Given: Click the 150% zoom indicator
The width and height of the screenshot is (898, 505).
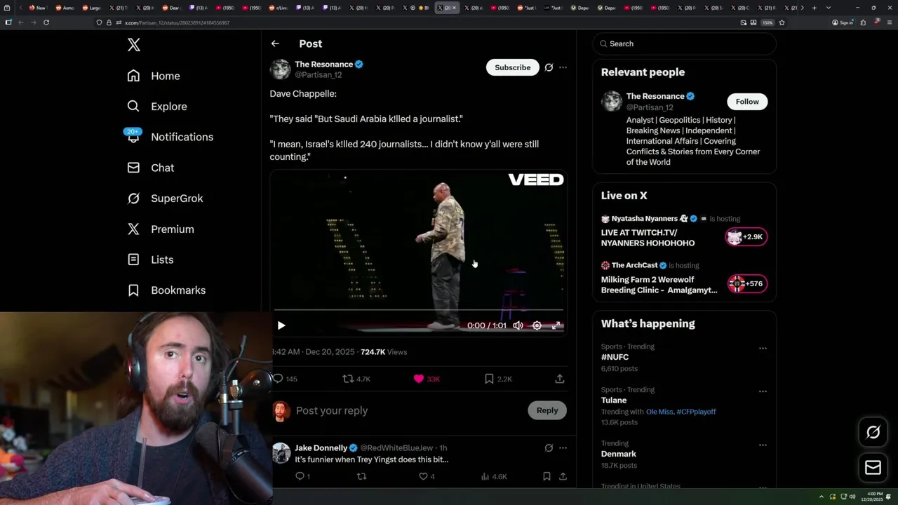Looking at the screenshot, I should tap(768, 22).
